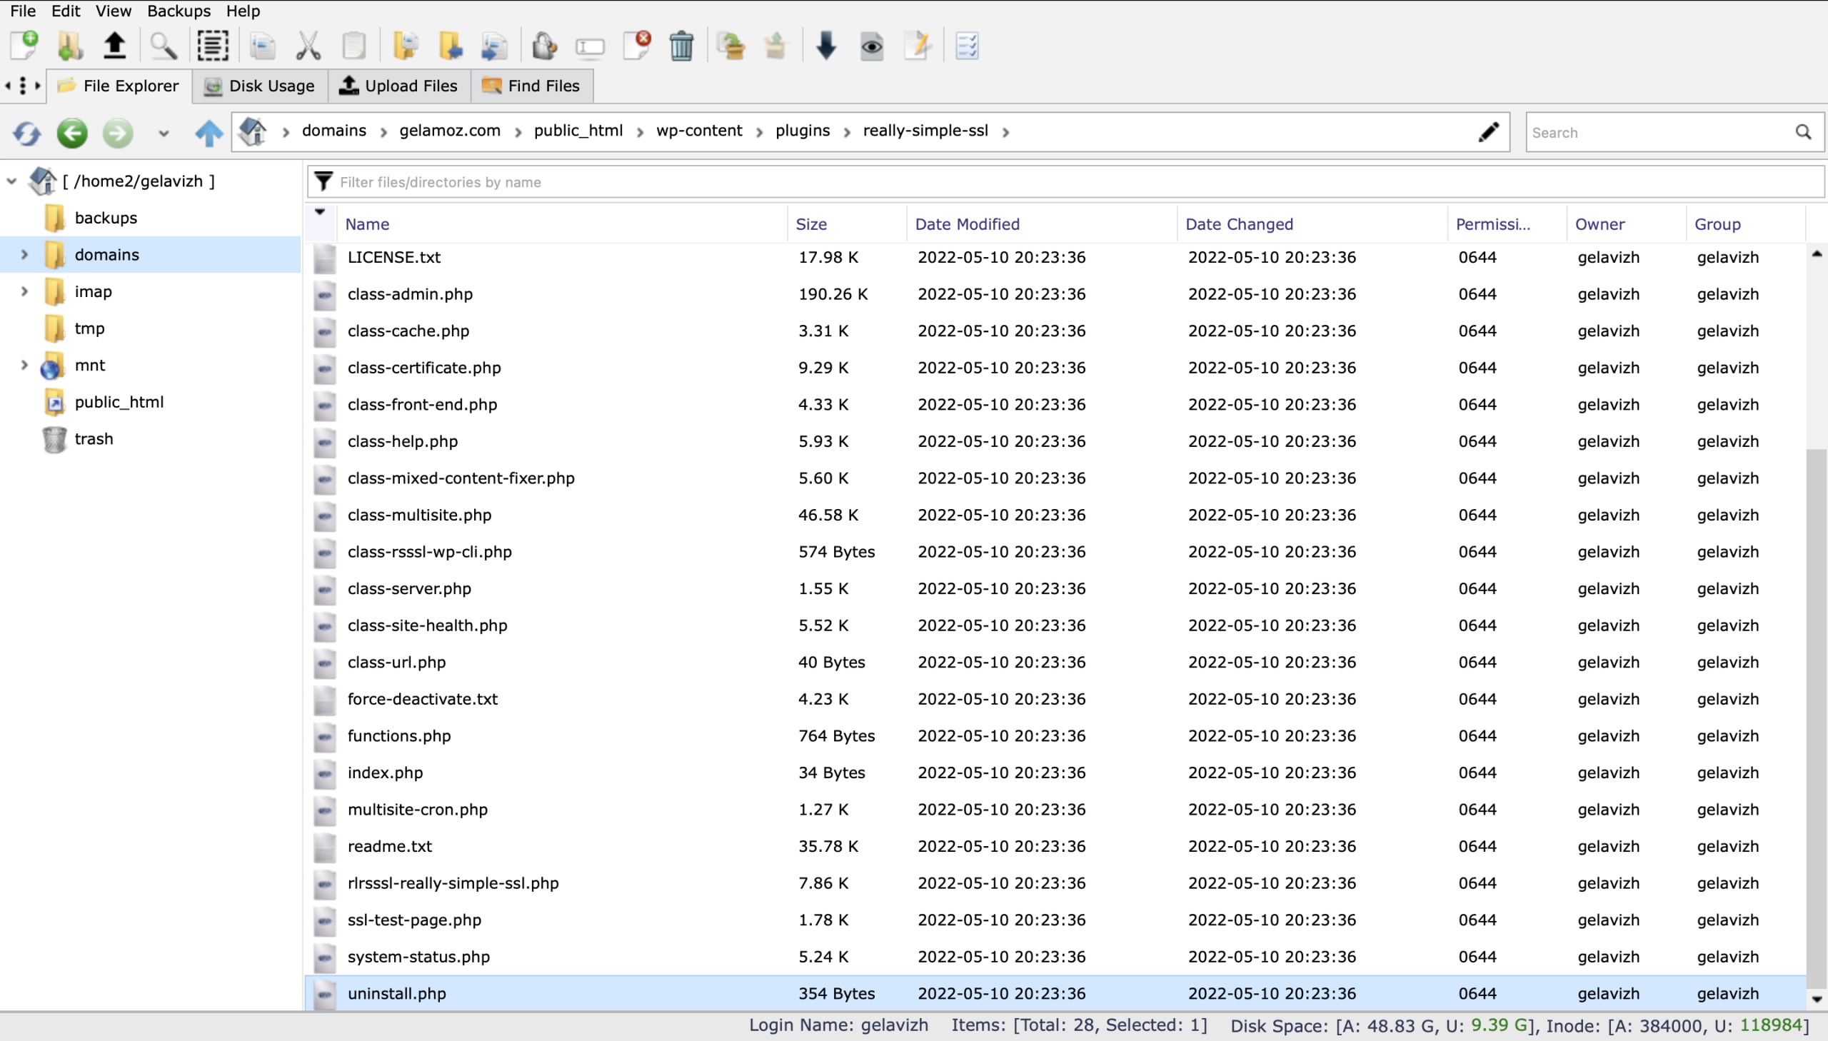Click gelamoz.com in the breadcrumb path

point(450,131)
